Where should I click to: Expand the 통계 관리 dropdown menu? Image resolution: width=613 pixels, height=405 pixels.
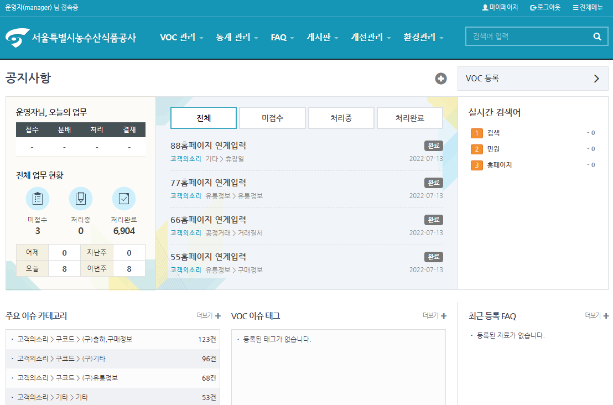click(x=237, y=38)
